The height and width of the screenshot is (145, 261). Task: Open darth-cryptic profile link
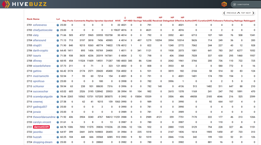point(40,51)
